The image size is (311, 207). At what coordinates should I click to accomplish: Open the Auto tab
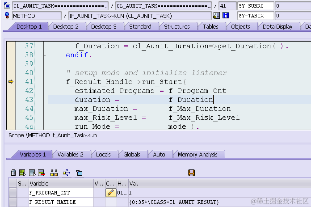coord(159,154)
